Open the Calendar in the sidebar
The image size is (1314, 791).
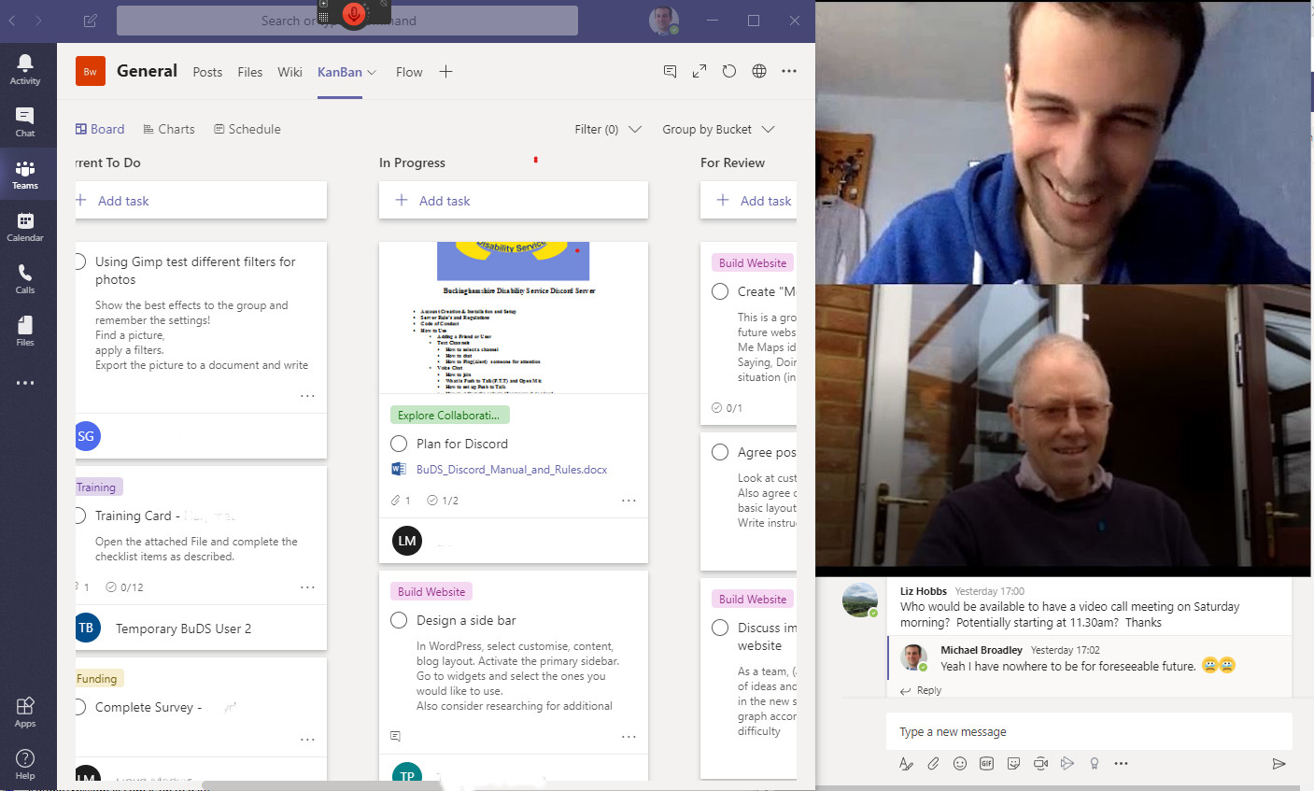point(25,227)
